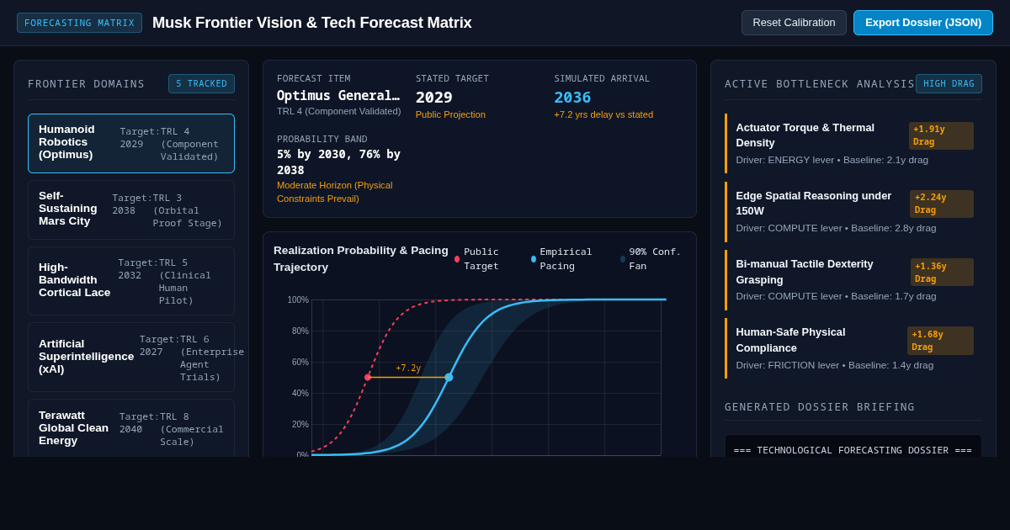Click the FORECASTING MATRIX badge
The image size is (1010, 530).
point(79,23)
